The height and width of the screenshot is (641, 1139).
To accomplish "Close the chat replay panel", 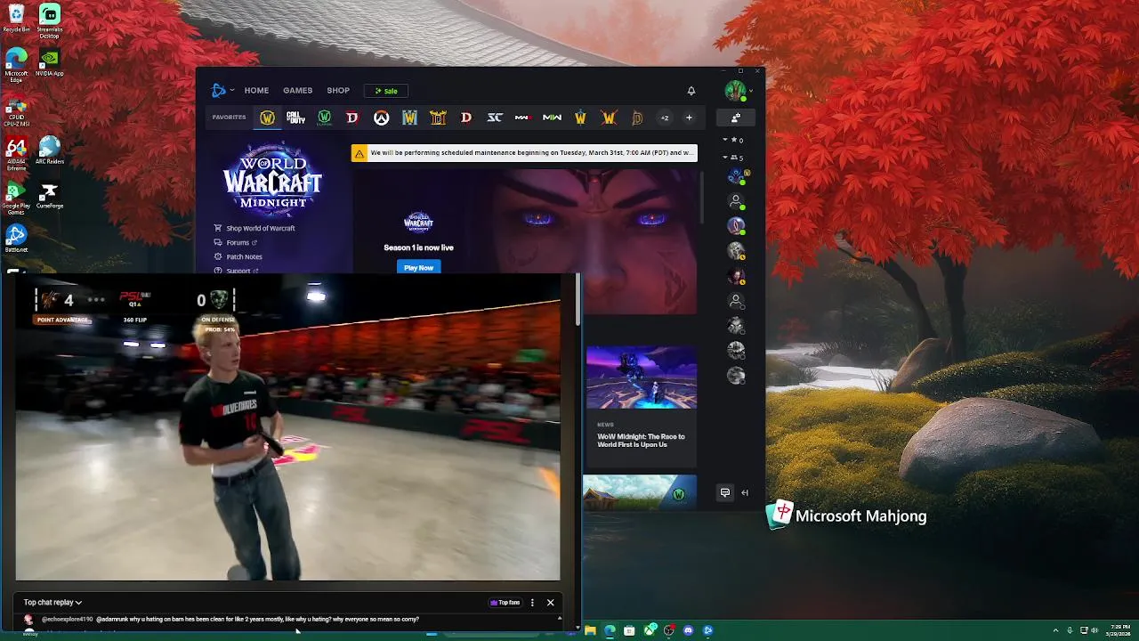I will [550, 603].
